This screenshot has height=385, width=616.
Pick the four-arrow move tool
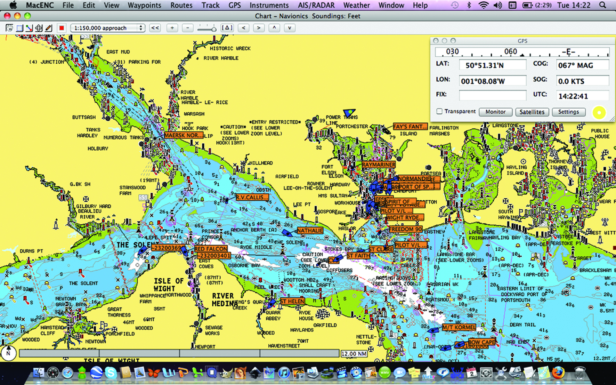pos(39,28)
